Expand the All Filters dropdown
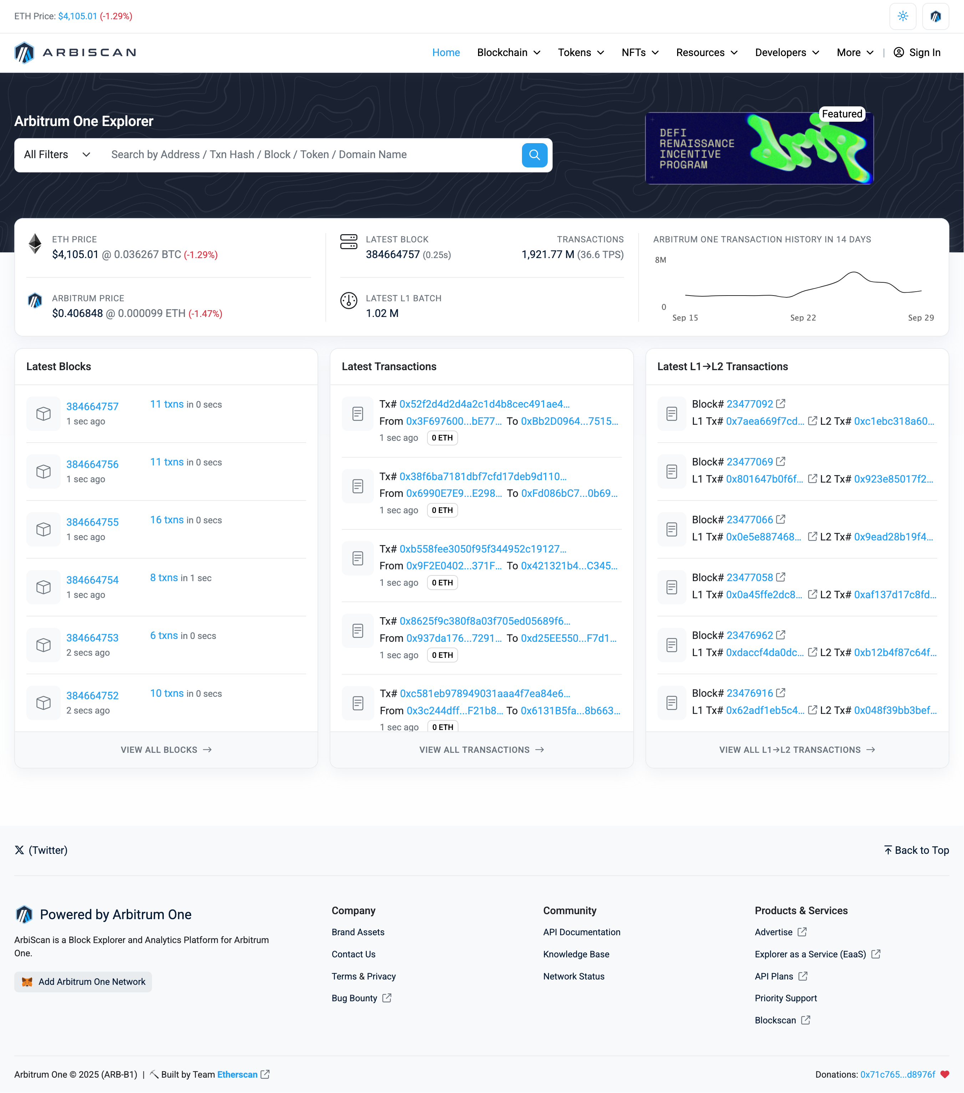Screen dimensions: 964x1093 [x=57, y=155]
